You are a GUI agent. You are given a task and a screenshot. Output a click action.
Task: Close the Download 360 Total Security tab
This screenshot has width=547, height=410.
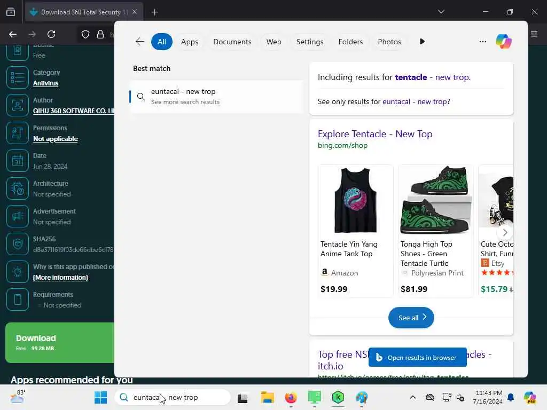135,12
